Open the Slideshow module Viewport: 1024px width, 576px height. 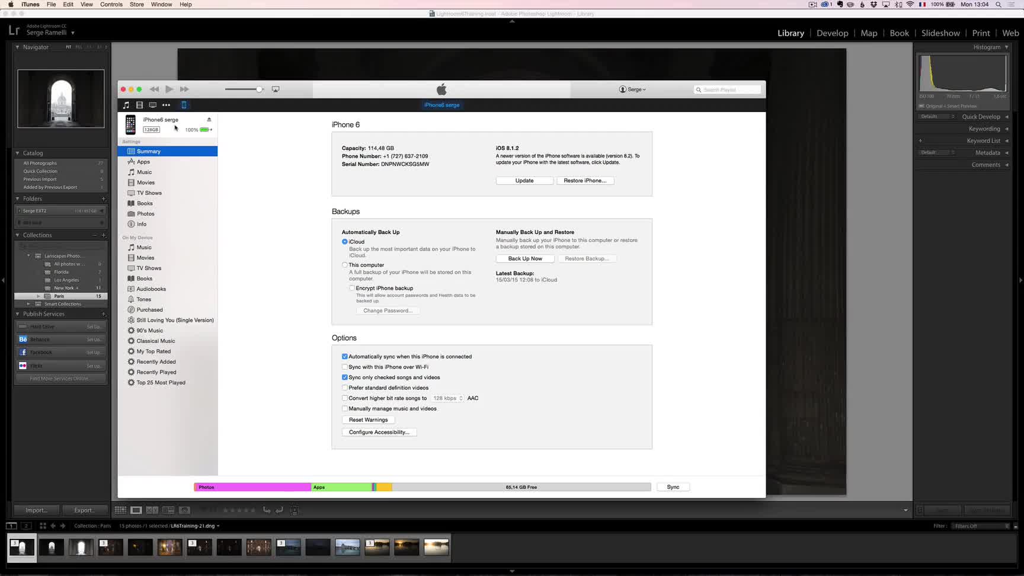(940, 33)
